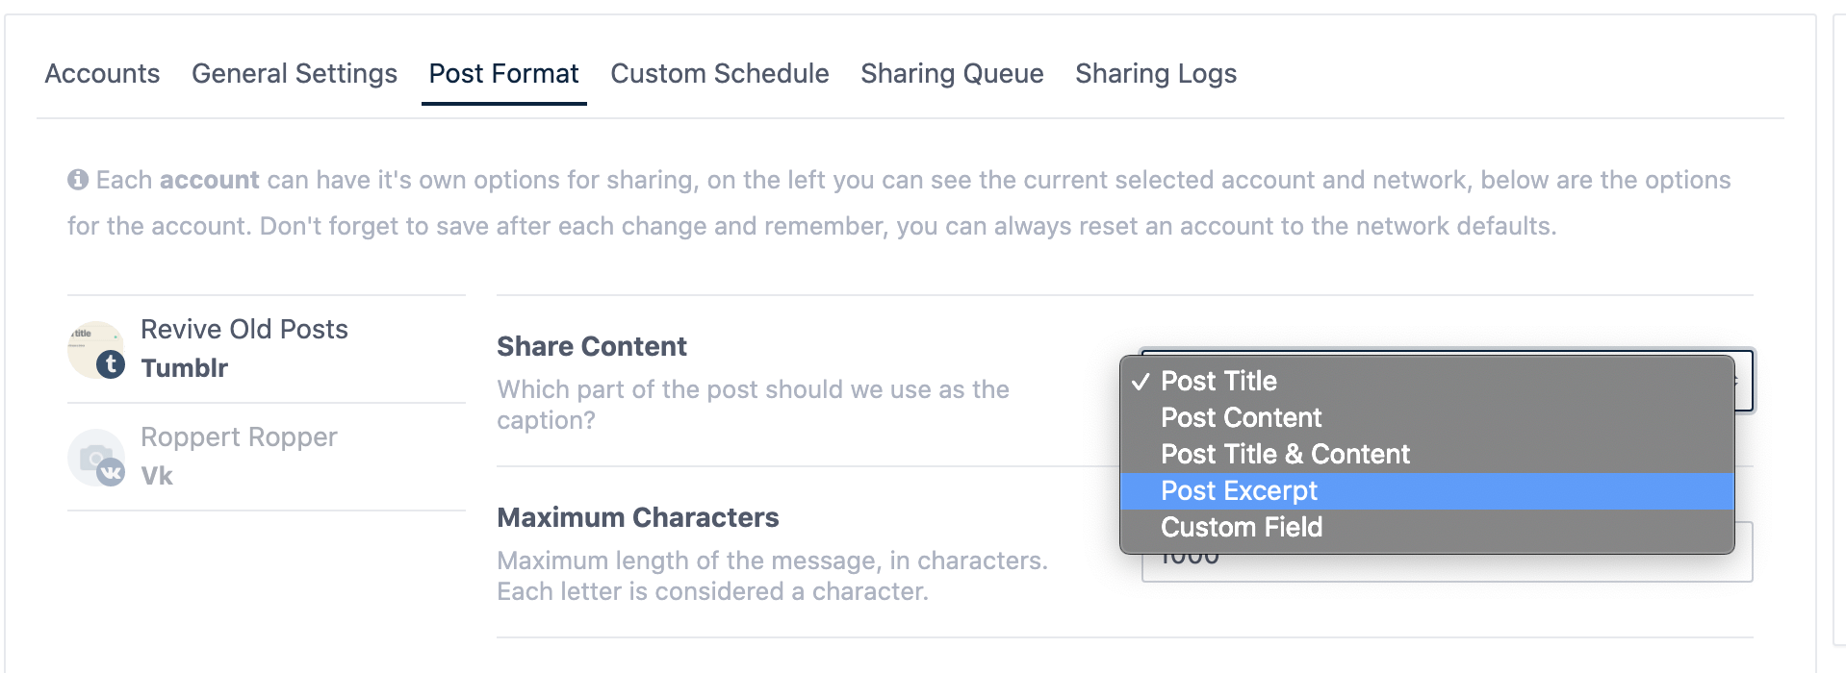Click the Vk account avatar icon
1846x673 pixels.
(96, 458)
